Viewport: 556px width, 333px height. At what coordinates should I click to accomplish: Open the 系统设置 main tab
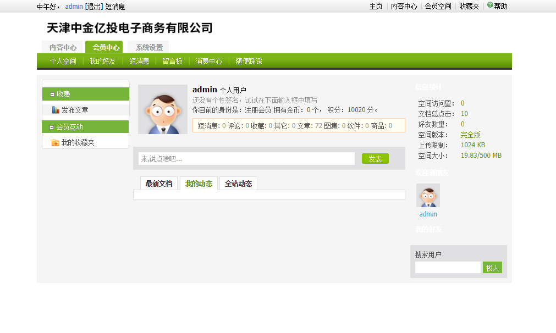point(149,47)
